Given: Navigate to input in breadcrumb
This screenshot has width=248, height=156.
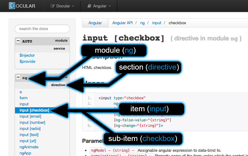Looking at the screenshot, I should pyautogui.click(x=156, y=23).
